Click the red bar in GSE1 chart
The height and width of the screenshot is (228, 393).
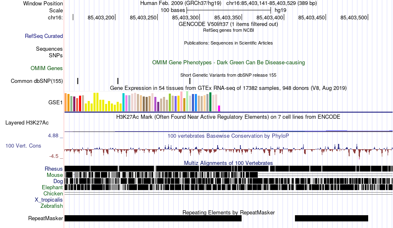tap(80, 103)
